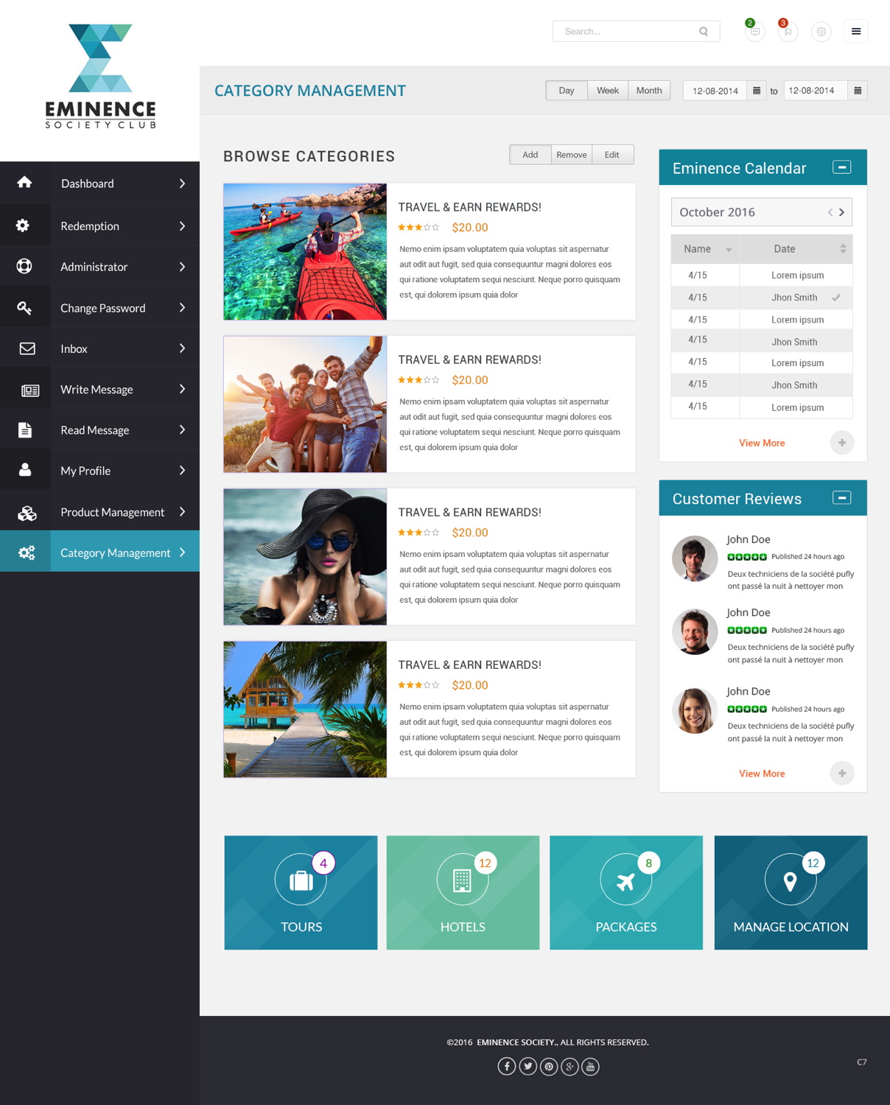Switch to the Month view tab

(648, 90)
